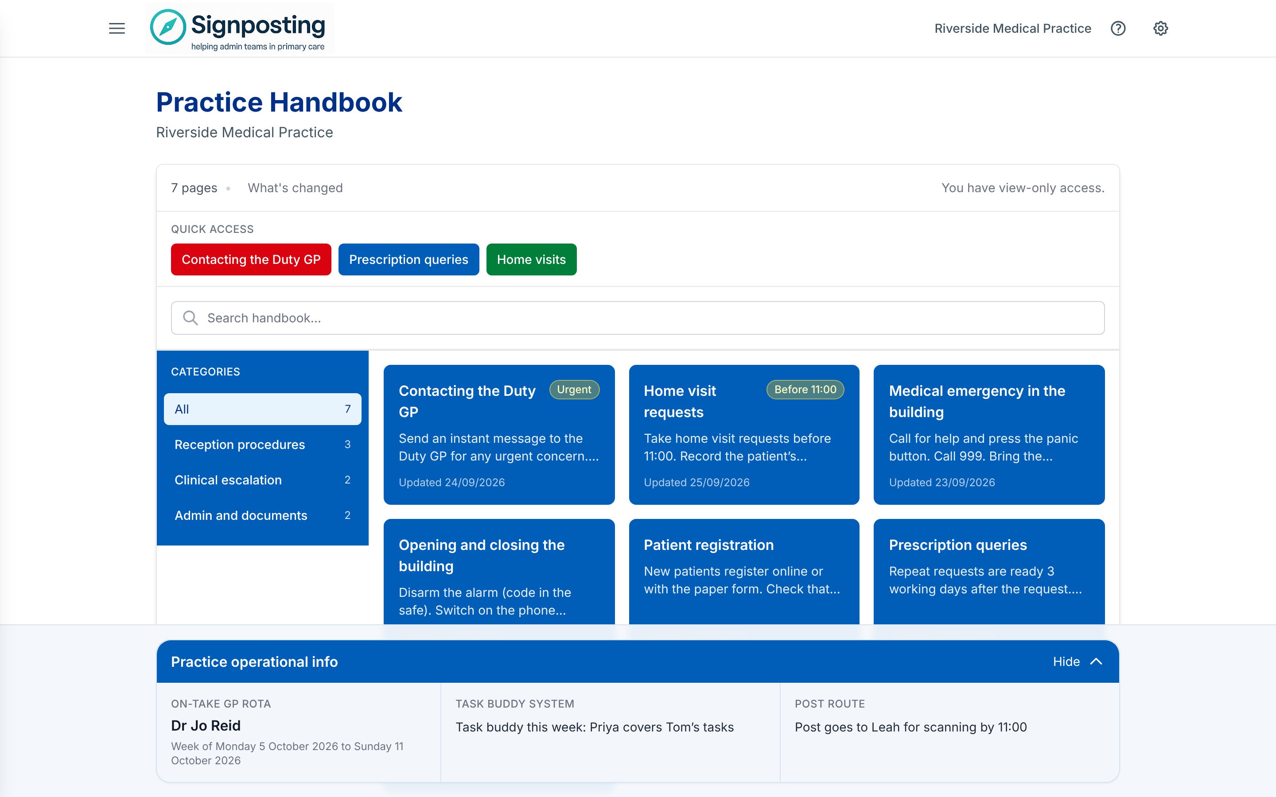Image resolution: width=1276 pixels, height=797 pixels.
Task: Open the Prescription queries card
Action: click(988, 572)
